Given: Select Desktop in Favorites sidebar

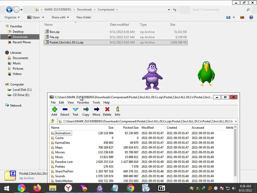Looking at the screenshot, I should tap(18, 32).
